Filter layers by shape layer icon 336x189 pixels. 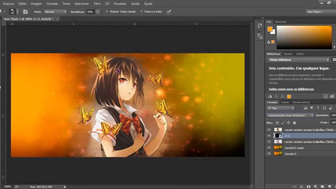tap(324, 108)
